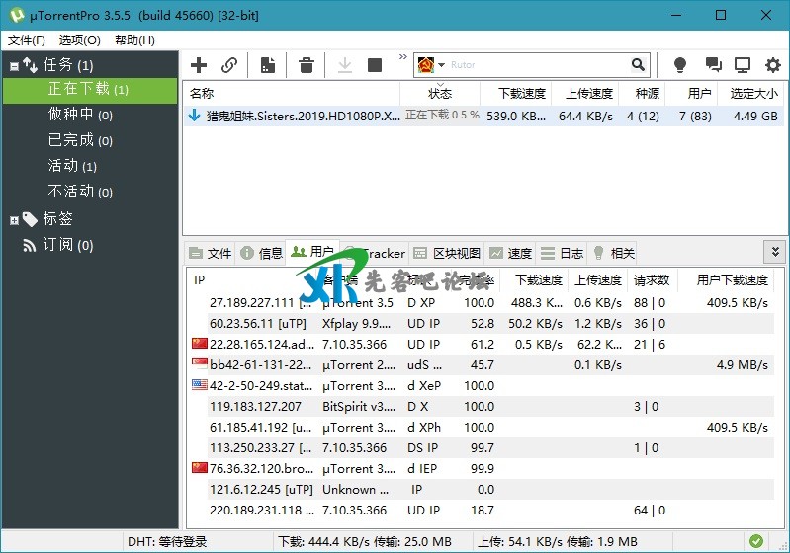This screenshot has width=790, height=553.
Task: Open the chat bubbles icon in toolbar
Action: coord(712,65)
